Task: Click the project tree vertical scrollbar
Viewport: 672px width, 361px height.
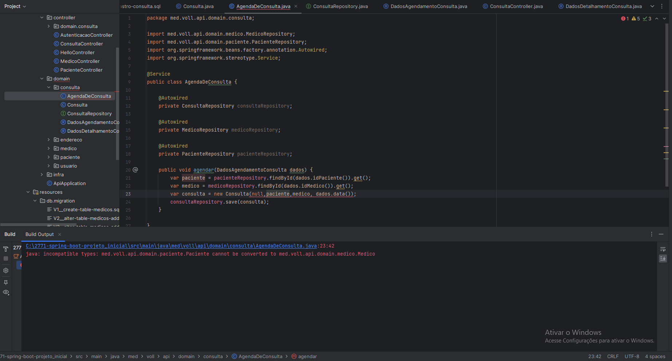Action: [x=117, y=104]
